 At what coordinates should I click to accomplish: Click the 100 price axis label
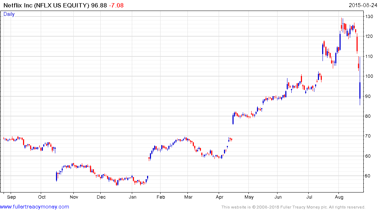click(369, 76)
